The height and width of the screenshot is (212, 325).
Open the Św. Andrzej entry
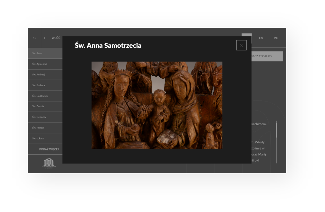(45, 75)
